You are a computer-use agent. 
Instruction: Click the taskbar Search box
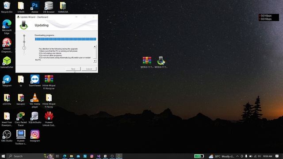click(x=25, y=156)
